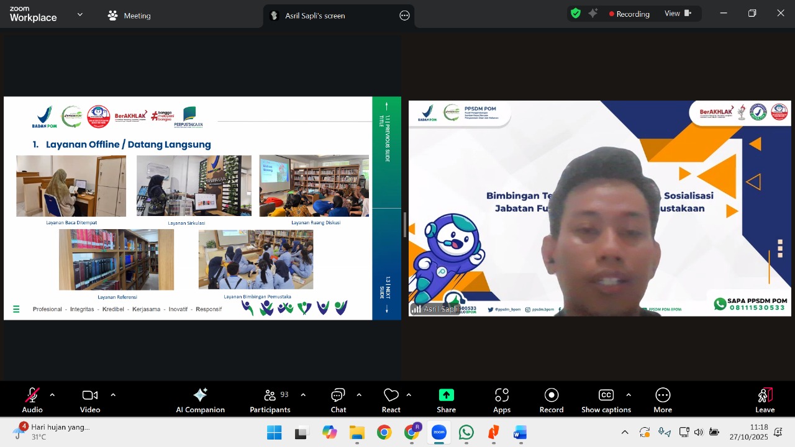
Task: Click the divider handle between screen and video
Action: coord(405,225)
